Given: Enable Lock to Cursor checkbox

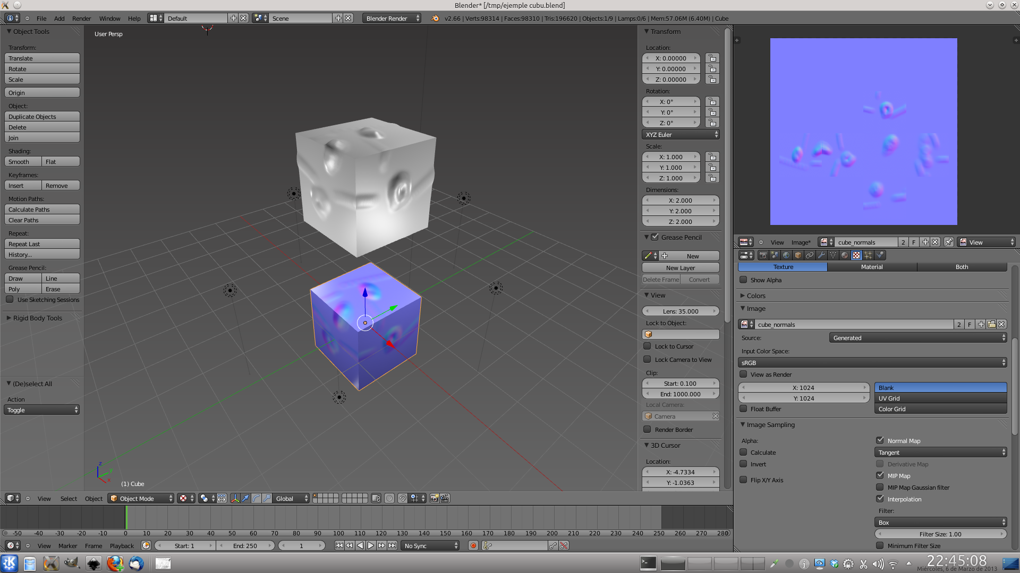Looking at the screenshot, I should [x=647, y=346].
